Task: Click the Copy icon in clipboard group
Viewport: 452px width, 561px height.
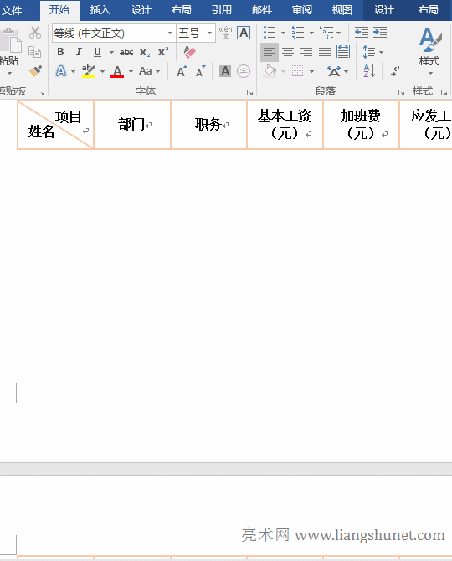Action: point(34,52)
